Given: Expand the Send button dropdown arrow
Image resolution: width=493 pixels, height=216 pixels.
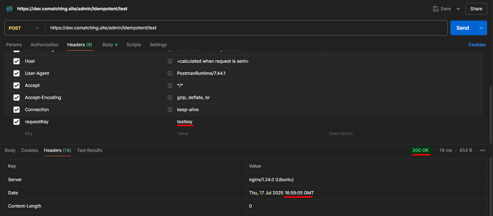Looking at the screenshot, I should pyautogui.click(x=481, y=28).
